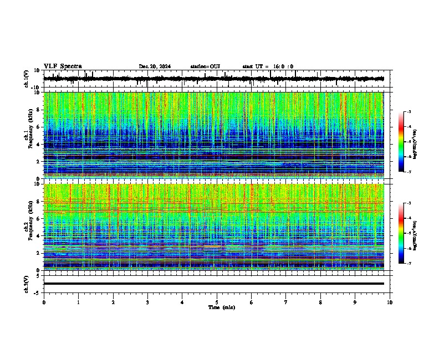Click the "6" kHz tick of ch.2 spectrogram
This screenshot has height=339, width=439.
click(38, 219)
